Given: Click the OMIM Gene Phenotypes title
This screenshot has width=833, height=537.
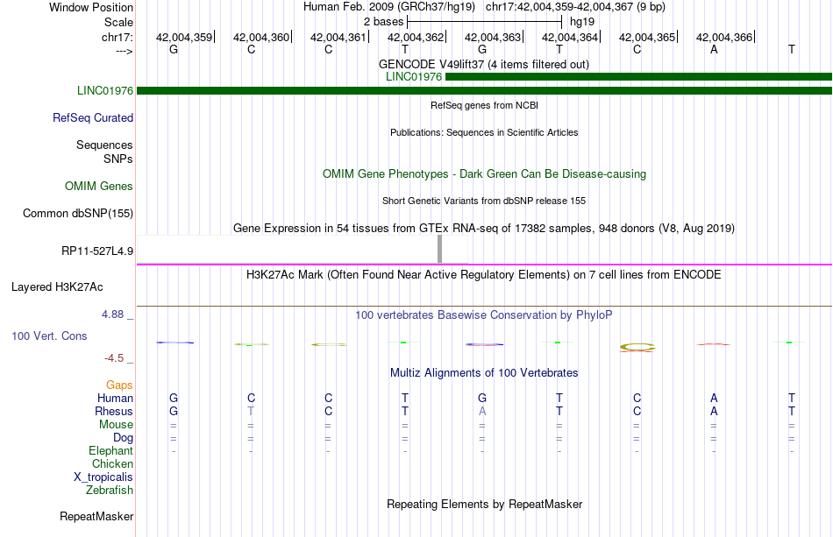Looking at the screenshot, I should tap(485, 174).
